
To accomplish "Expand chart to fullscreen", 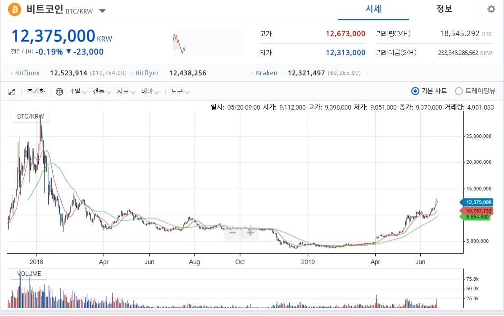I will [12, 92].
